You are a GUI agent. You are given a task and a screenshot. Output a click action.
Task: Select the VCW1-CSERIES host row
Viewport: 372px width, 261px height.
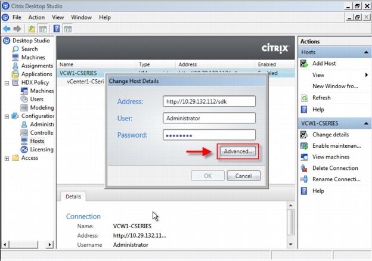click(176, 73)
